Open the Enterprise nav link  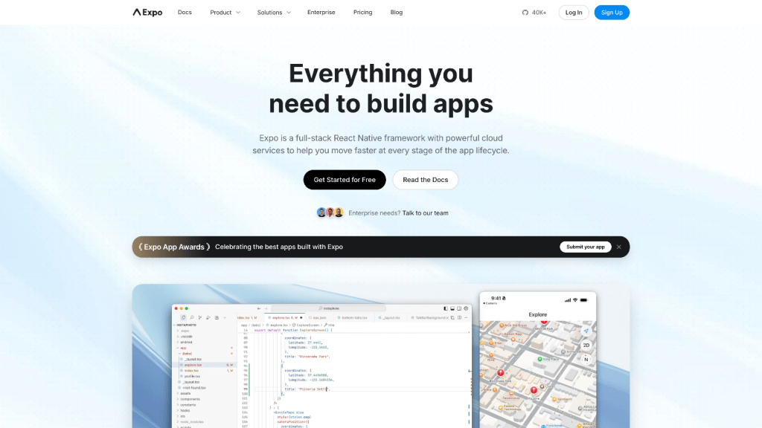321,12
